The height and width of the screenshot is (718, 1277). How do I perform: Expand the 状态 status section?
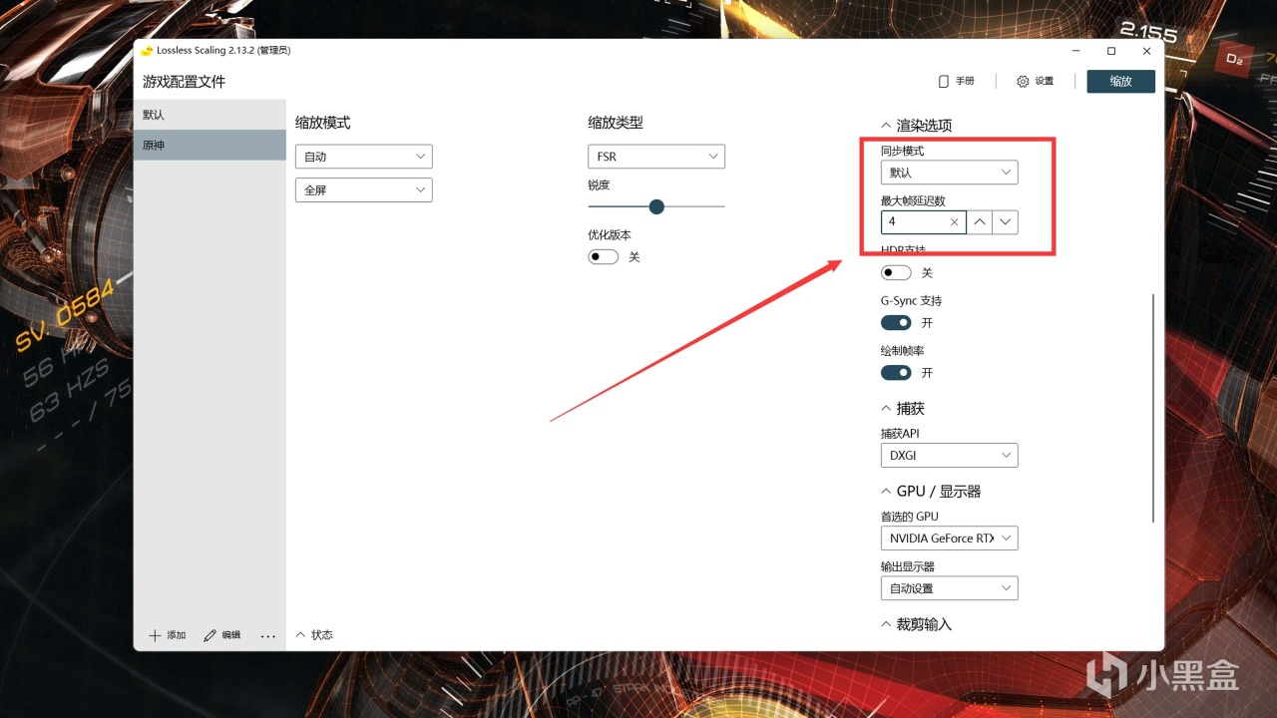click(x=314, y=635)
